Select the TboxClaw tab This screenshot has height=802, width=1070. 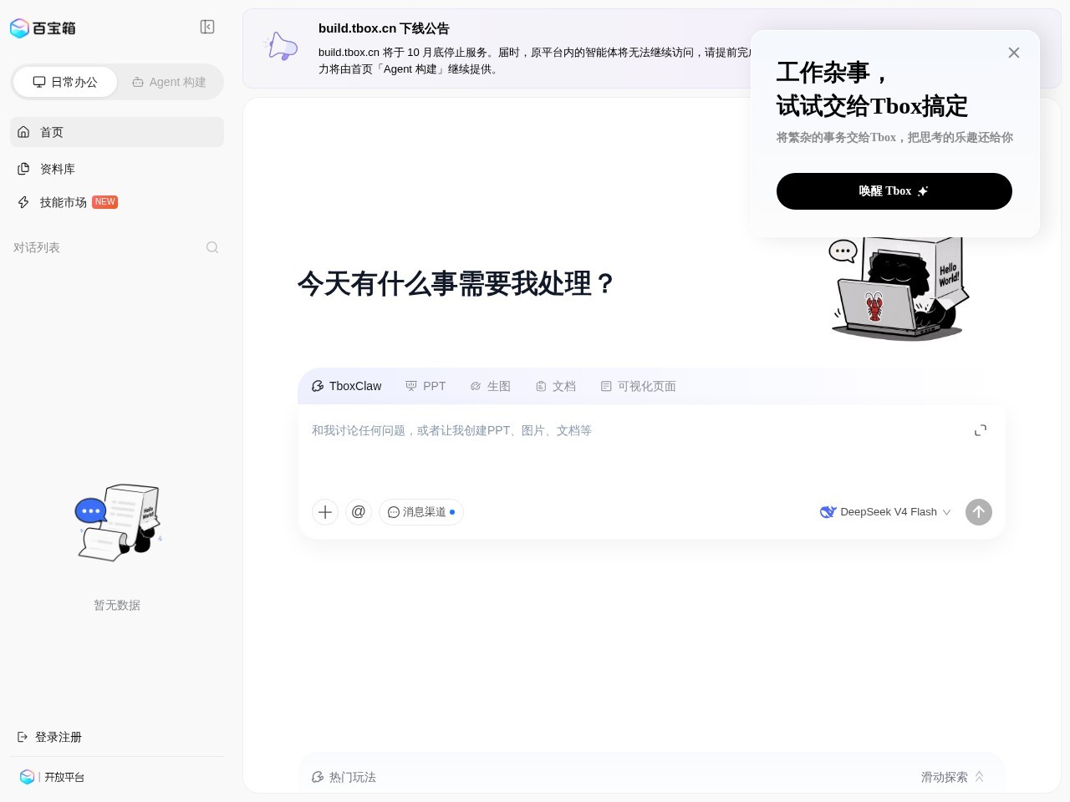pos(346,386)
